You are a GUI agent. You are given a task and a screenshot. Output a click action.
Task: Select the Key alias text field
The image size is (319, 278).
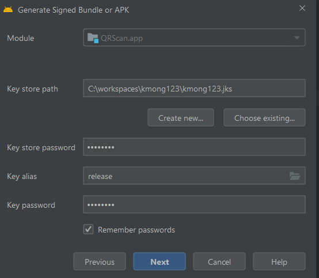194,176
